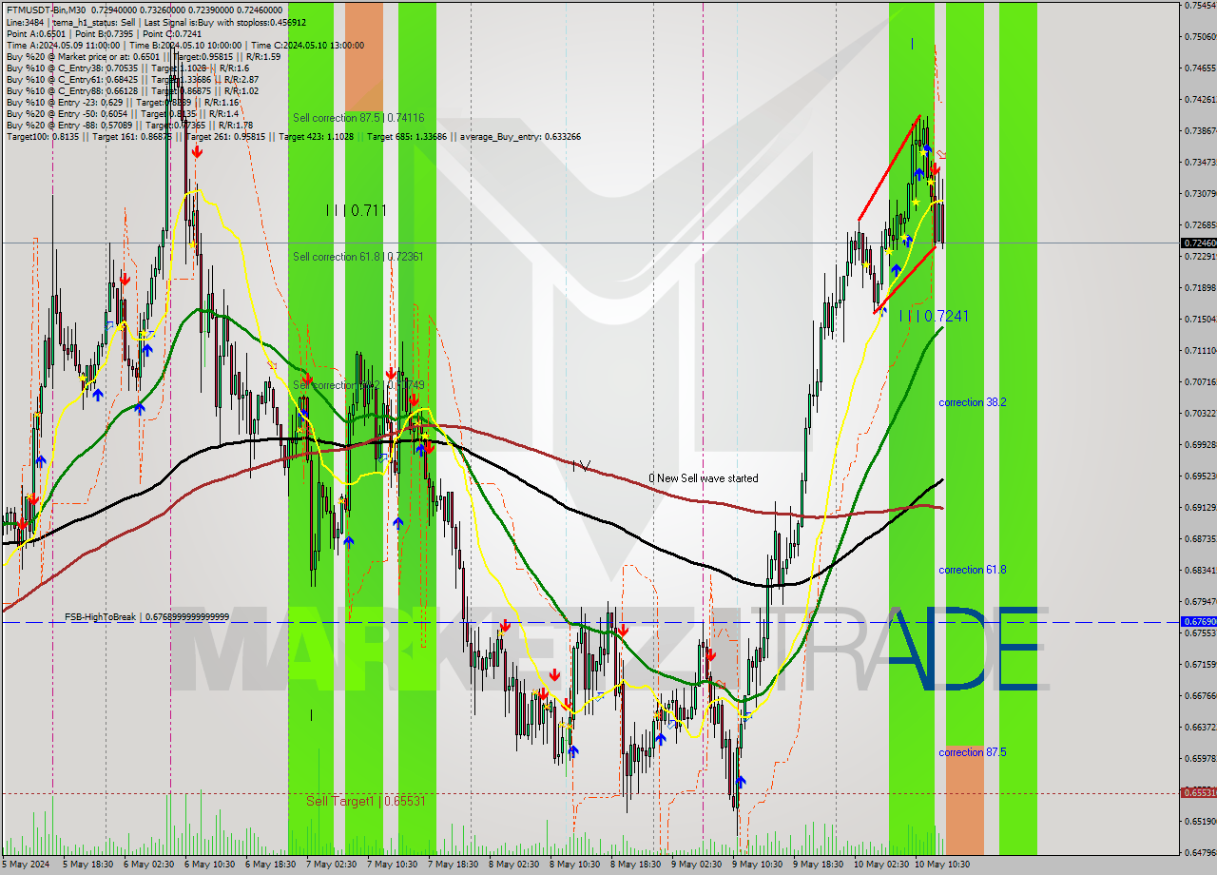Click the 'FSB-HighToBreak | 0.6768999999999999' label
1217x875 pixels.
pos(146,617)
